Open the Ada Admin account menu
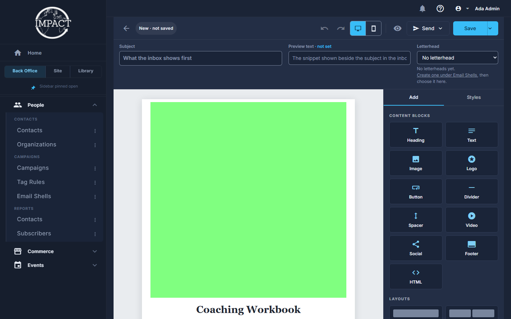Screen dimensions: 511x319 477,9
